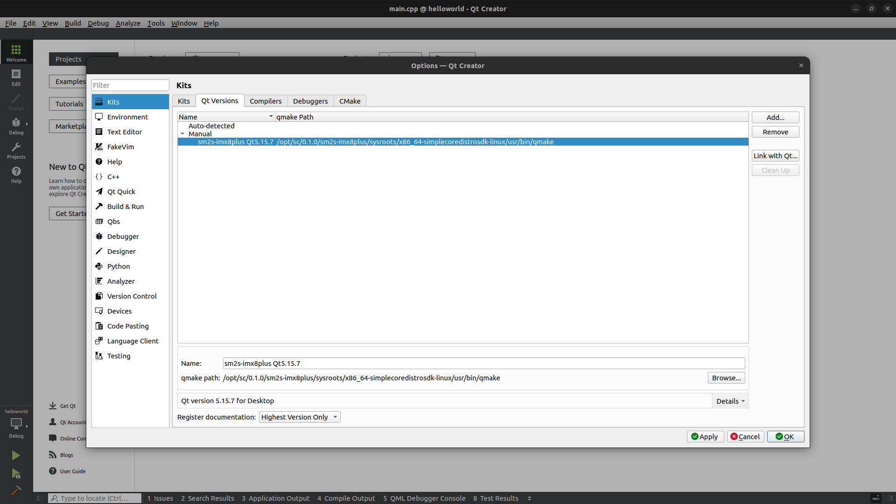Click the Build hammer icon

16,490
